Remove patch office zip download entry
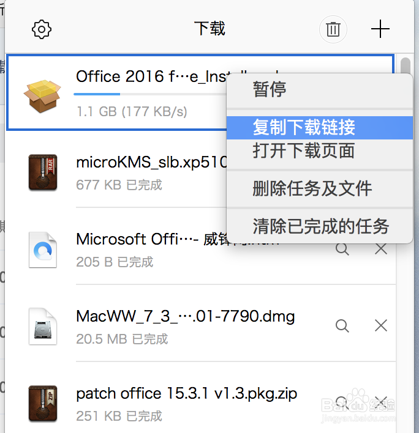 [381, 402]
